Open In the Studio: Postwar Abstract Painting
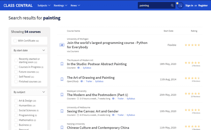The height and width of the screenshot is (130, 211). point(97,64)
